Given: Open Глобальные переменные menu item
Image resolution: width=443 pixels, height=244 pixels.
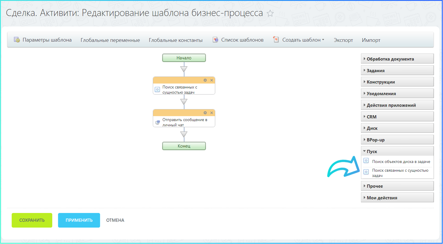Looking at the screenshot, I should (x=110, y=40).
